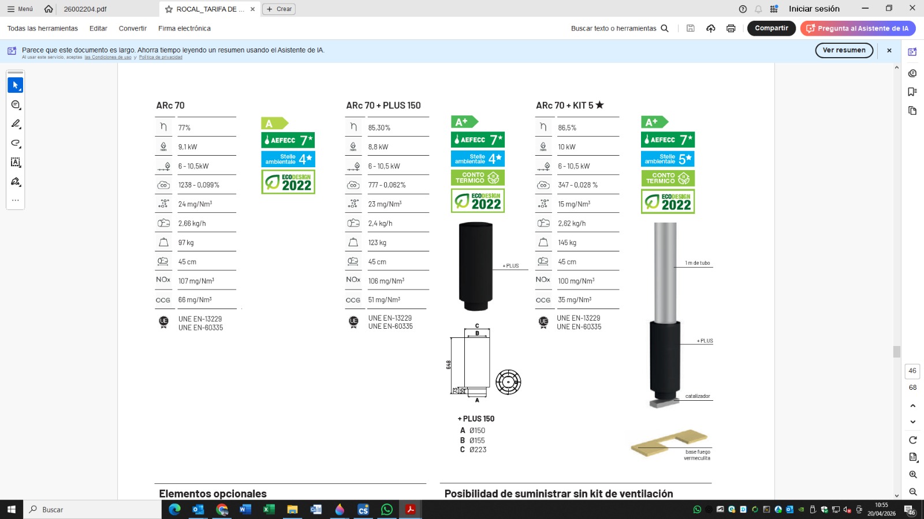Click the '+ PLUS 150' dimensions label
The height and width of the screenshot is (519, 924).
[x=476, y=419]
